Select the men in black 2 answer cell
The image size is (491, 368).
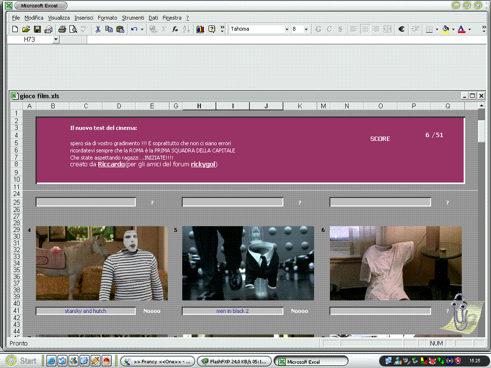click(x=233, y=311)
